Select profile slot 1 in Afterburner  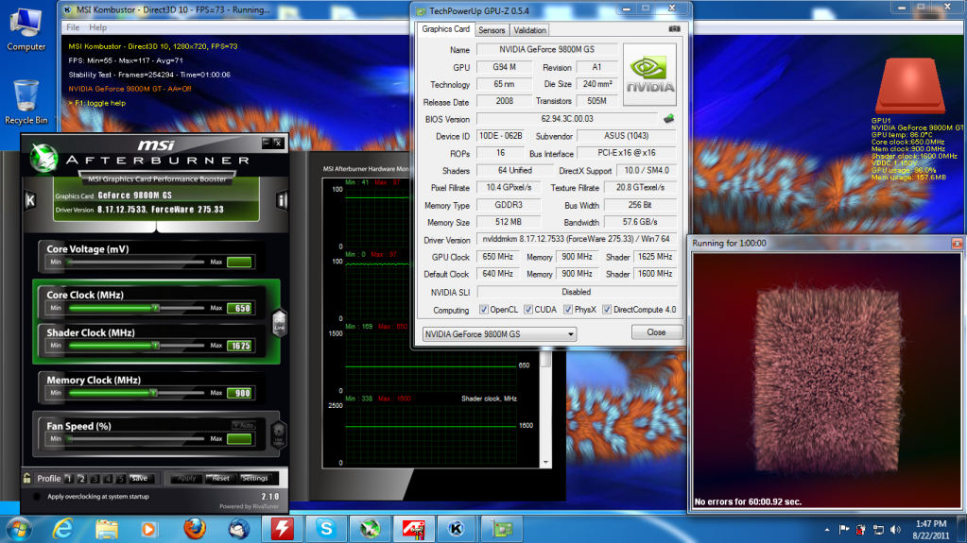pyautogui.click(x=68, y=478)
